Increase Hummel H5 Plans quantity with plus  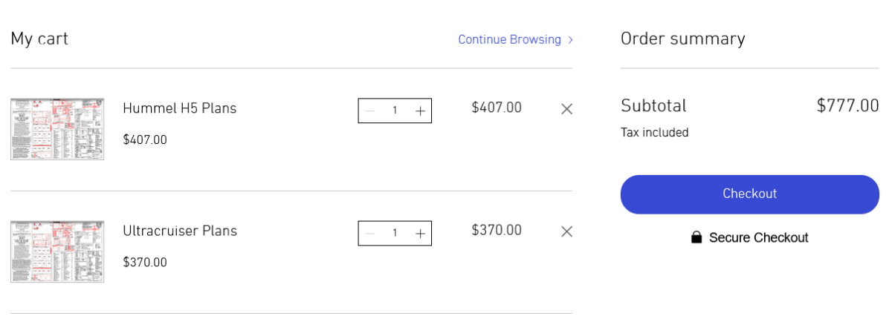click(420, 111)
